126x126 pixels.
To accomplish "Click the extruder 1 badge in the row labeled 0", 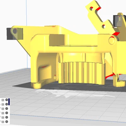I will pyautogui.click(x=7, y=108).
